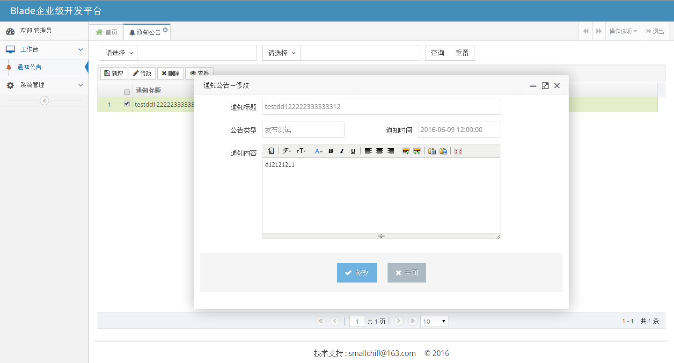This screenshot has width=674, height=363.
Task: Click the 退出 logout button
Action: pyautogui.click(x=655, y=31)
